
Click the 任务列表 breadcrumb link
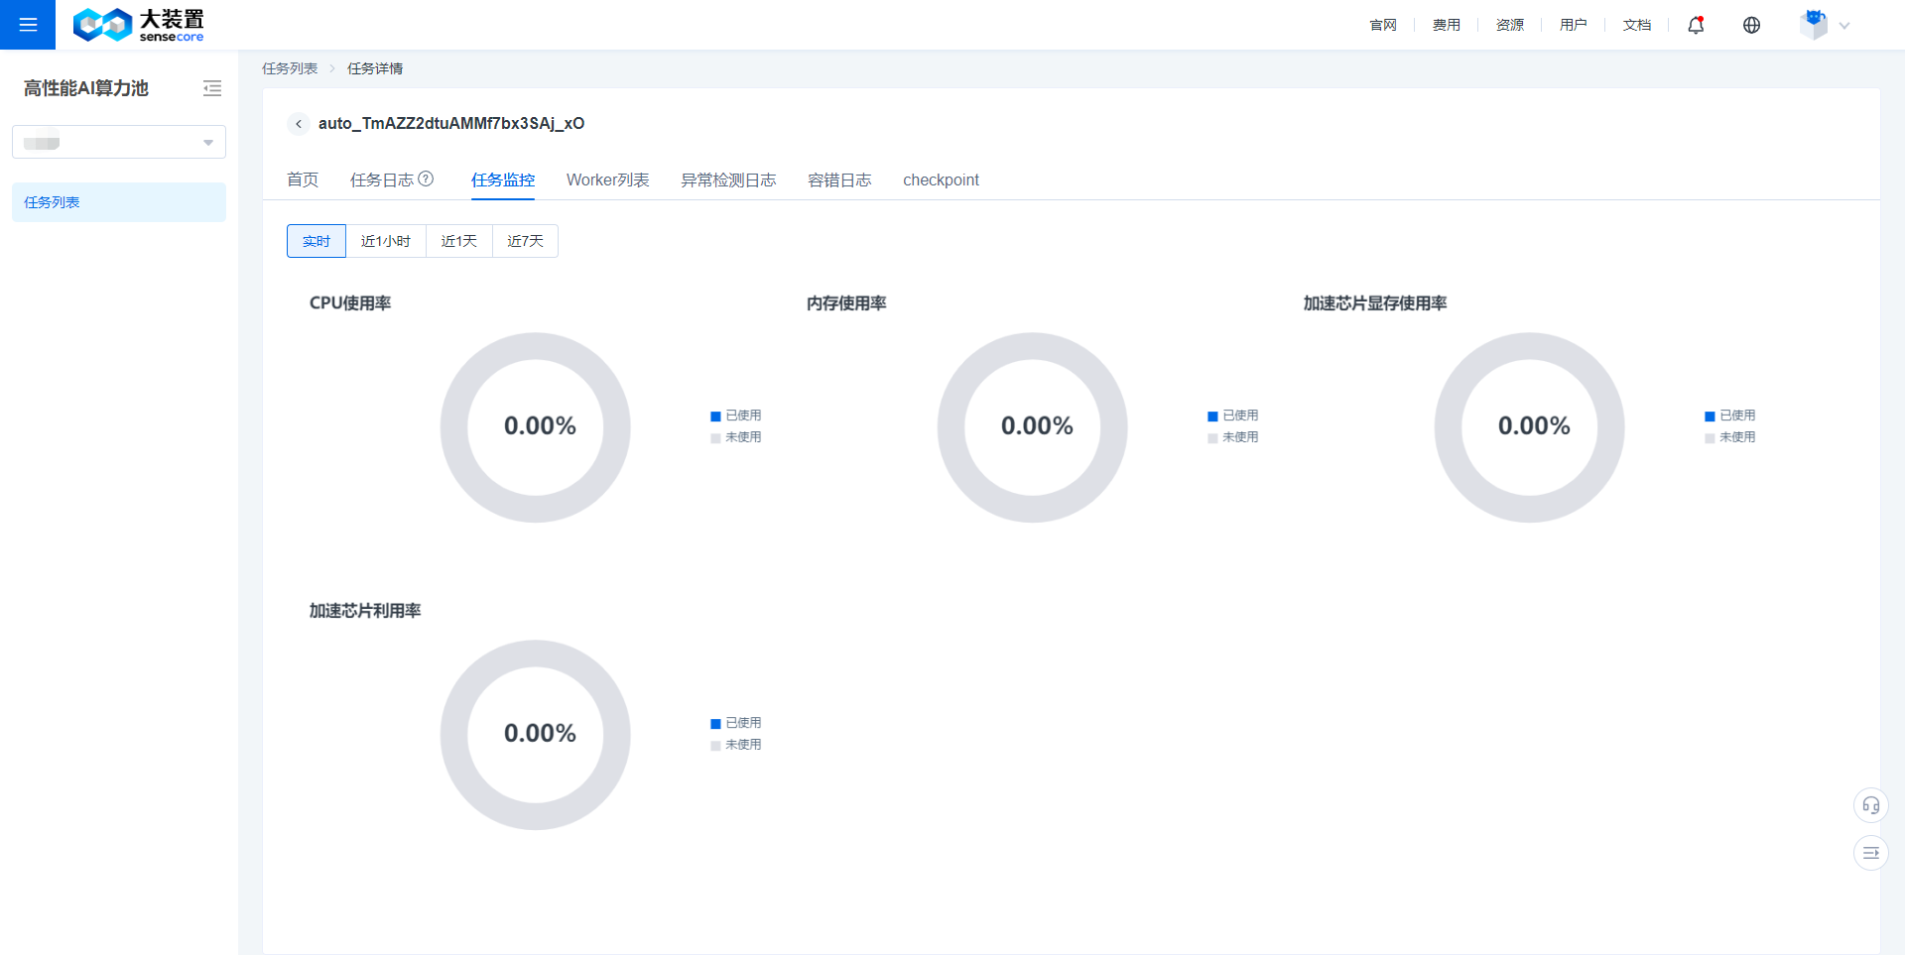tap(290, 68)
